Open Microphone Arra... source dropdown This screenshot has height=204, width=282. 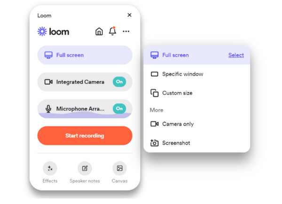[85, 109]
